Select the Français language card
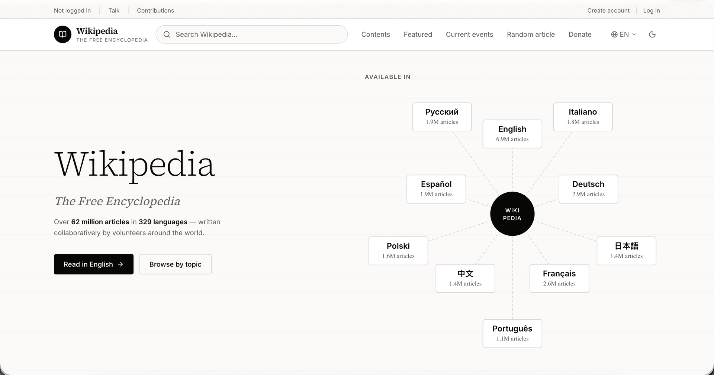This screenshot has width=714, height=375. coord(559,278)
